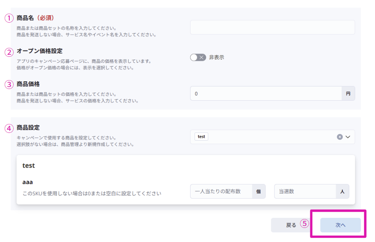Click the 商品価格 field showing 0
This screenshot has height=242, width=375.
click(266, 93)
